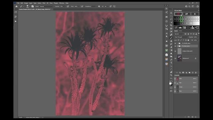Select the Pen tool
This screenshot has width=213, height=120.
[x=171, y=60]
